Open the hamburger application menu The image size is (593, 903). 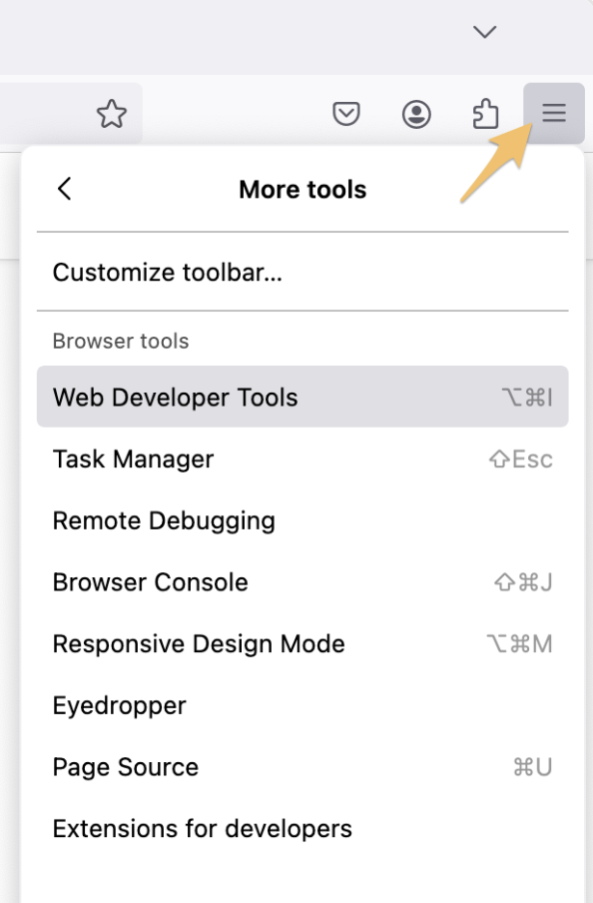click(554, 113)
